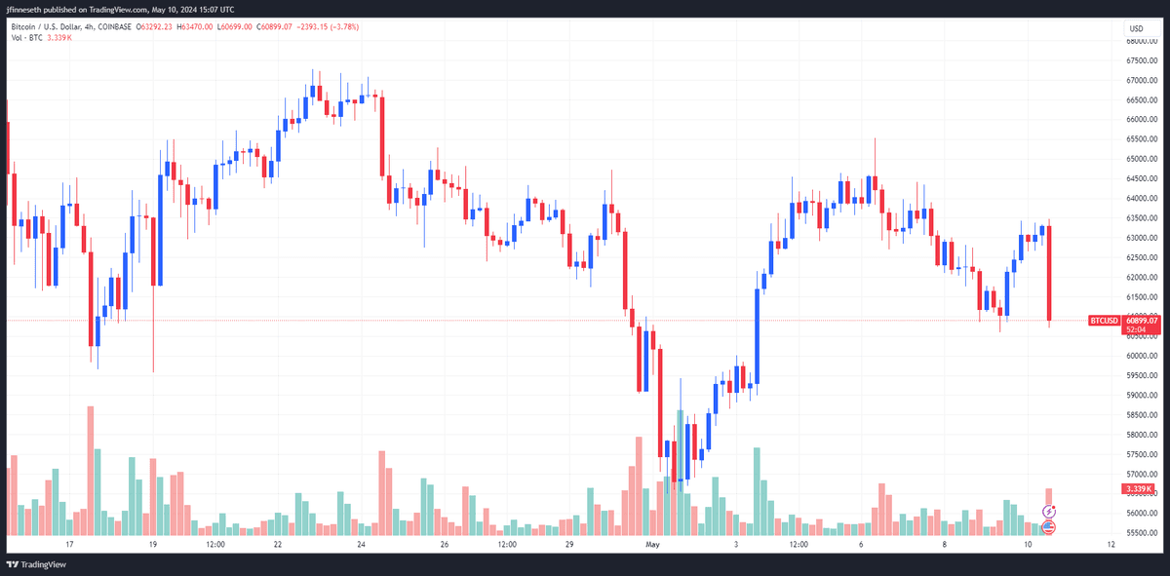
Task: Click the red BTCUSD price label
Action: click(1104, 320)
